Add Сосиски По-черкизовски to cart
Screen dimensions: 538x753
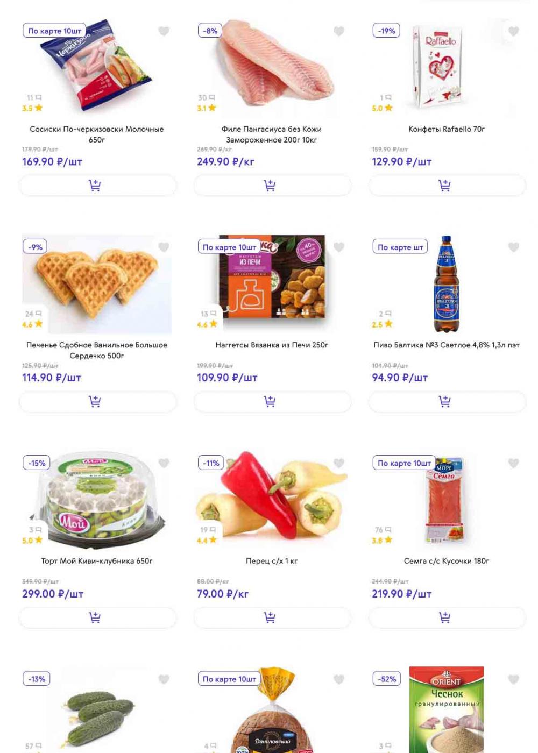click(x=97, y=186)
